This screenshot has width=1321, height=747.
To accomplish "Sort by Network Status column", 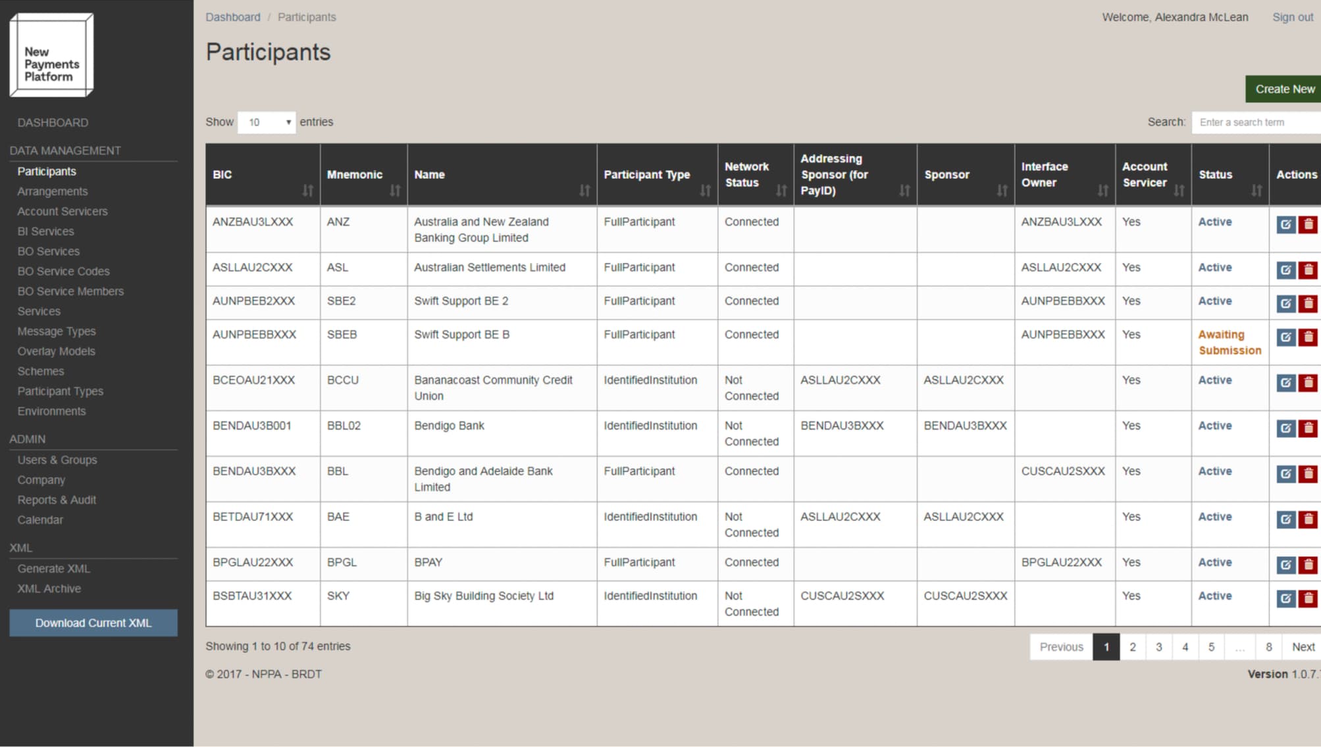I will [x=781, y=191].
